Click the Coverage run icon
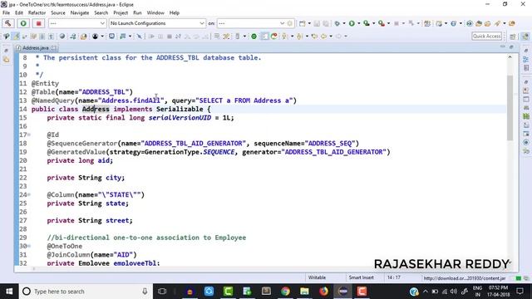This screenshot has width=532, height=299. [x=367, y=23]
